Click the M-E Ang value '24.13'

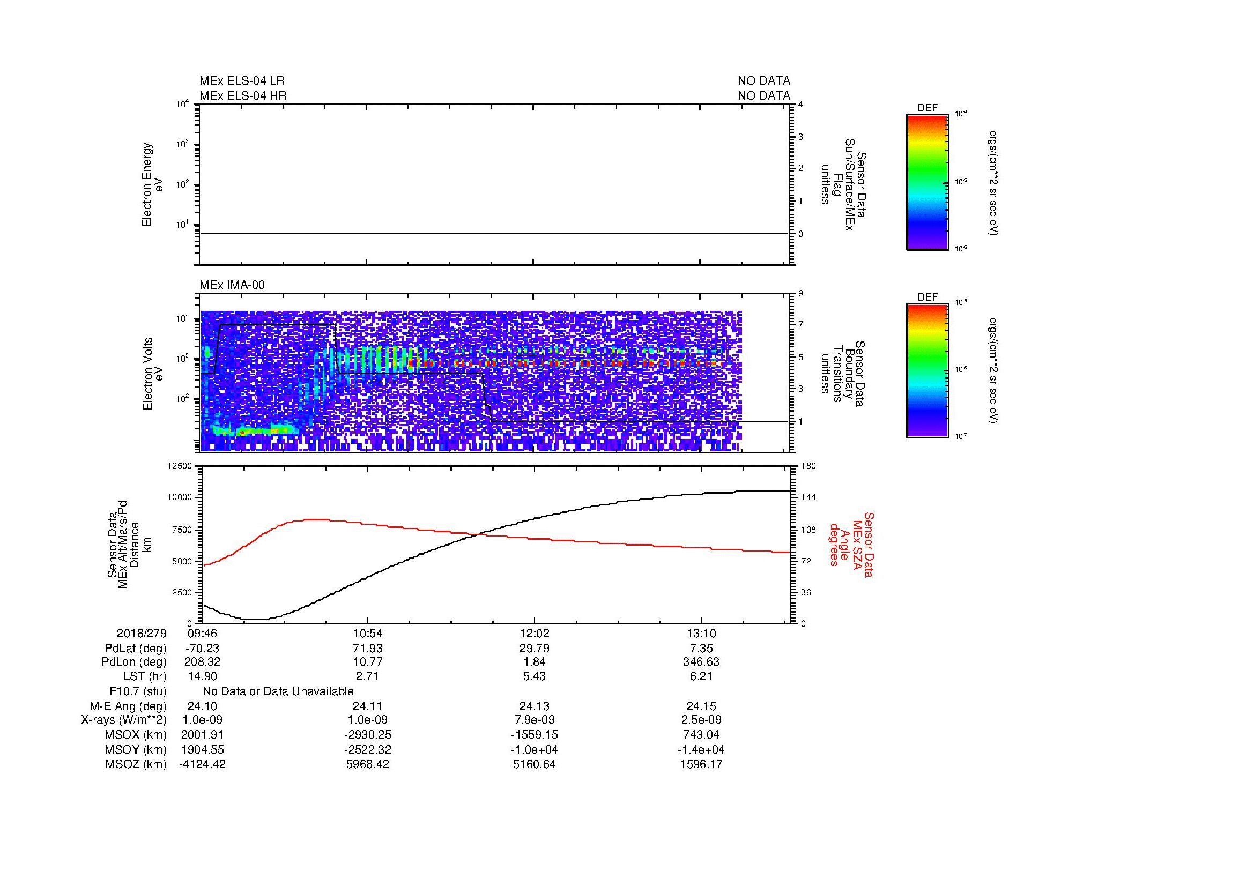click(x=533, y=706)
